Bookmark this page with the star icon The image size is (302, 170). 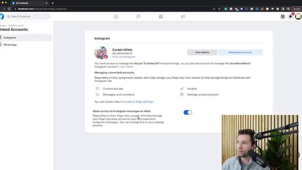coord(219,9)
